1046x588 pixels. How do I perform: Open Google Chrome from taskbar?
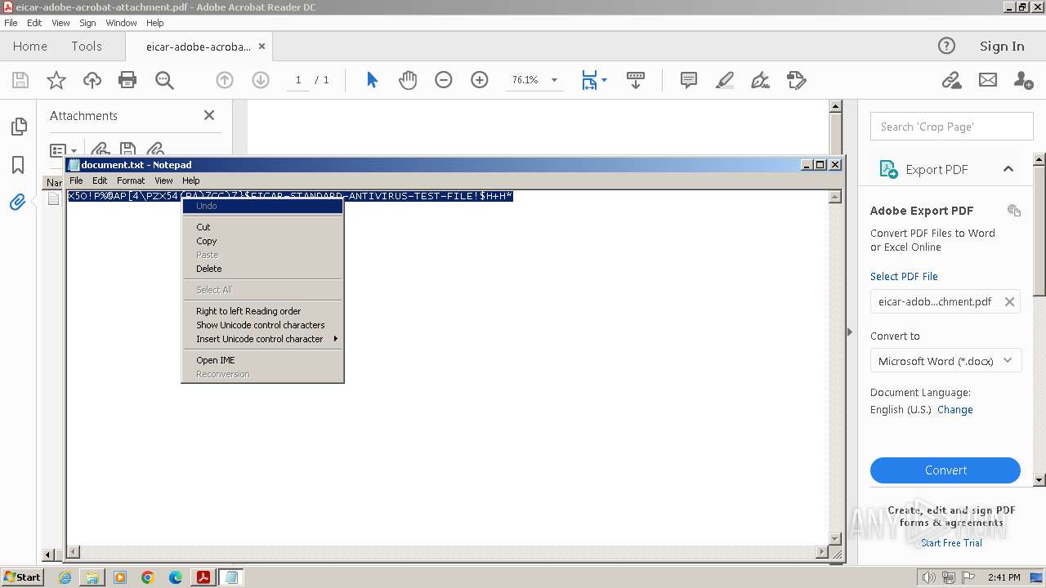[148, 577]
